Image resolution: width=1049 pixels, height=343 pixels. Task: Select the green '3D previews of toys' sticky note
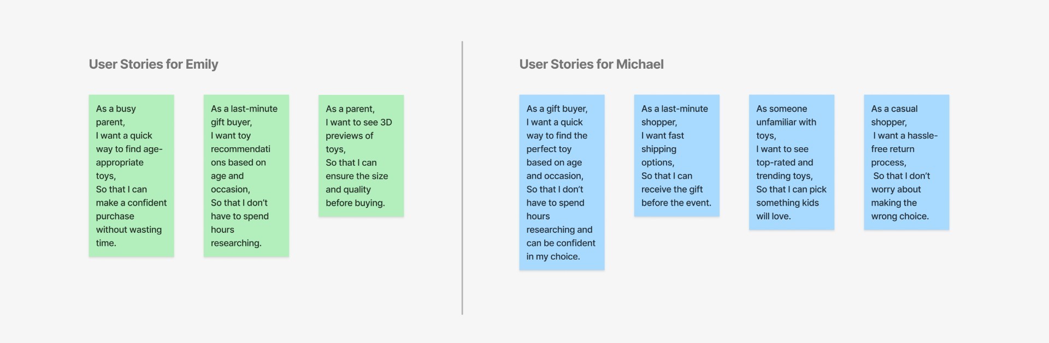pyautogui.click(x=361, y=156)
